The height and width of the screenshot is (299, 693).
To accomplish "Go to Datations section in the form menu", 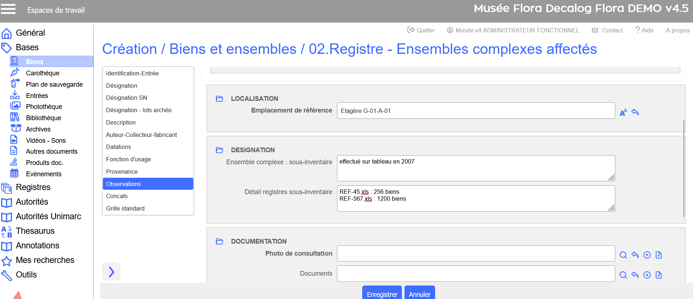I will [119, 147].
